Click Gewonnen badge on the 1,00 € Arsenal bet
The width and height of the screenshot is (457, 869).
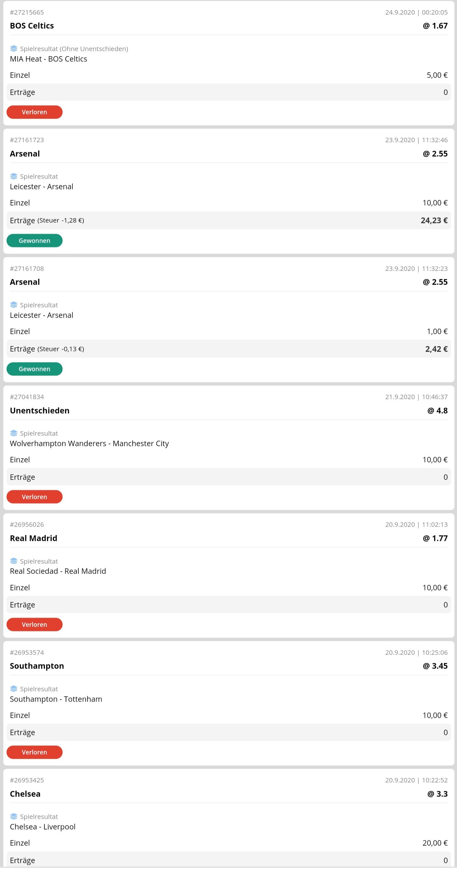[34, 369]
